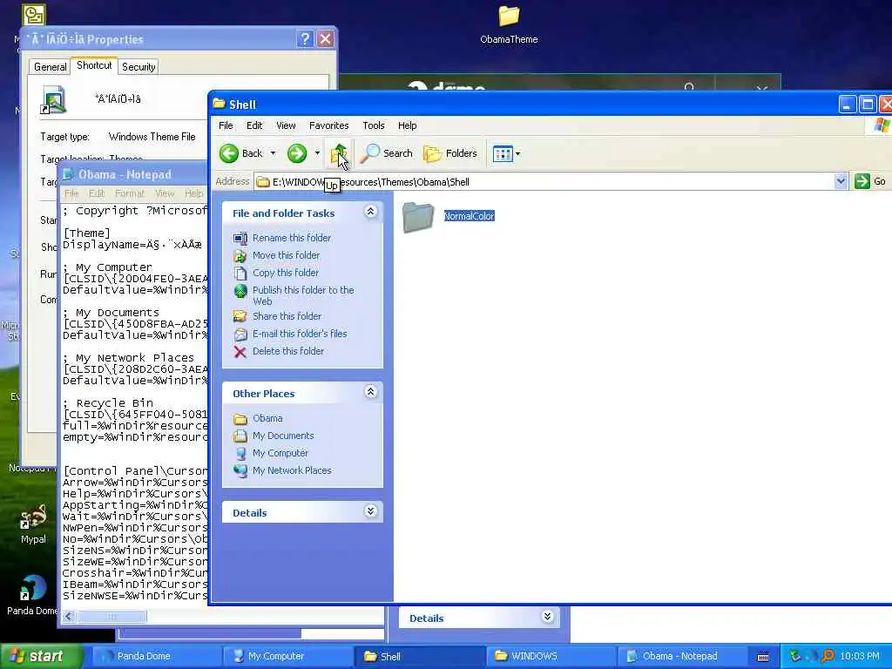Go back with the green Back arrow
The height and width of the screenshot is (669, 892).
coord(240,153)
